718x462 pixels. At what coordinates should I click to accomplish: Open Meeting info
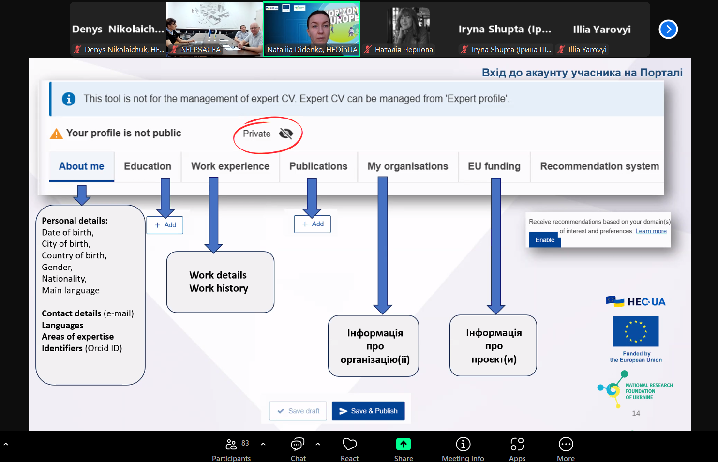pyautogui.click(x=463, y=444)
